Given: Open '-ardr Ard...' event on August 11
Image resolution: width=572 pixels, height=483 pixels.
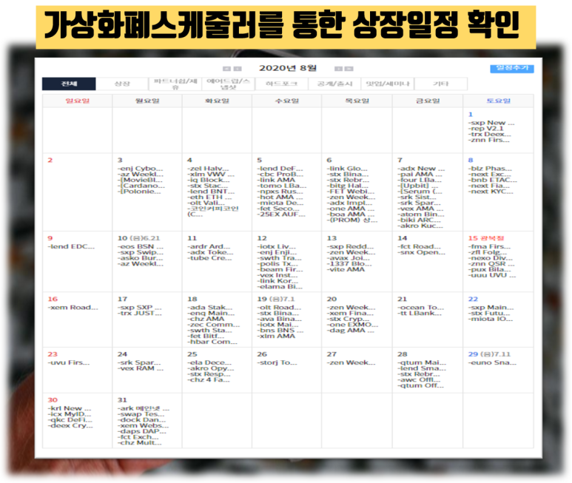Looking at the screenshot, I should (209, 246).
